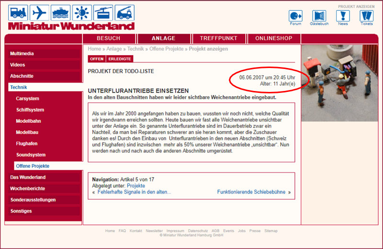Click the train locomotive icon in header
The image size is (383, 249).
(x=18, y=13)
